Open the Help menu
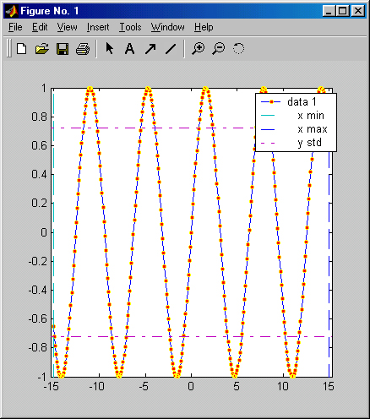 [204, 27]
